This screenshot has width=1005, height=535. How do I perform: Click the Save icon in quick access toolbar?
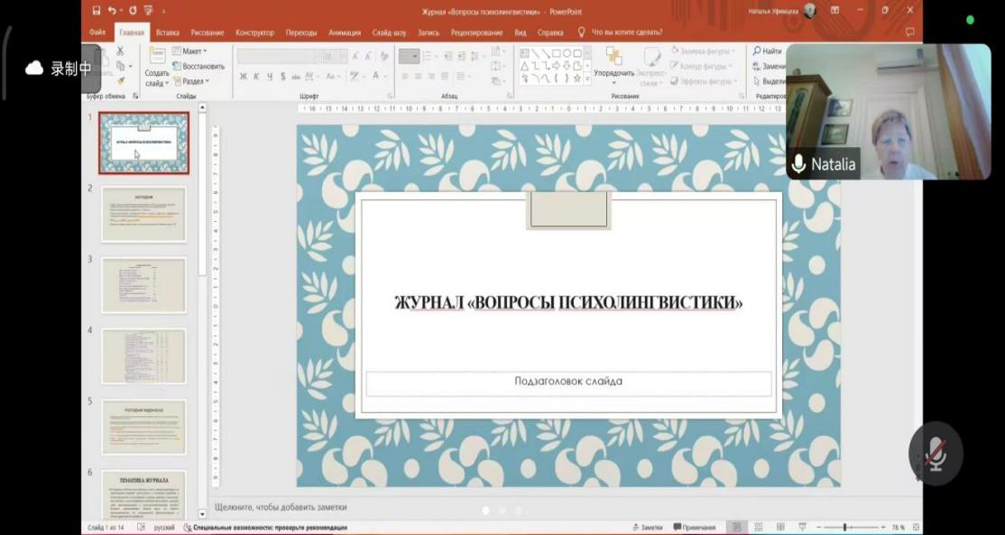(97, 11)
